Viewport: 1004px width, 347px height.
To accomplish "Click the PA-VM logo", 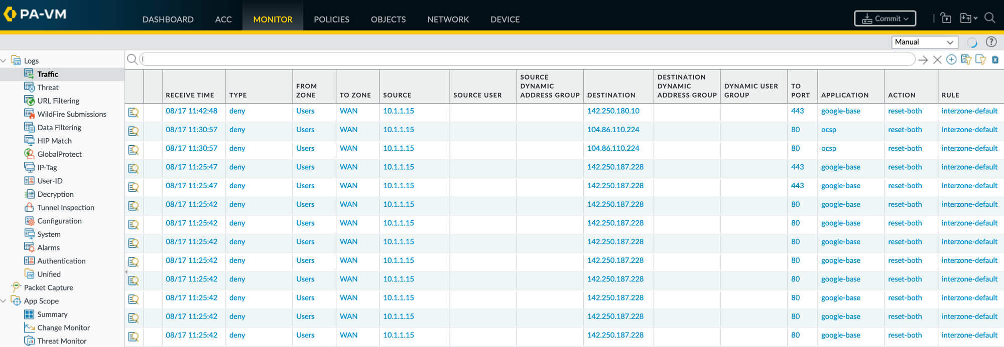I will (35, 14).
